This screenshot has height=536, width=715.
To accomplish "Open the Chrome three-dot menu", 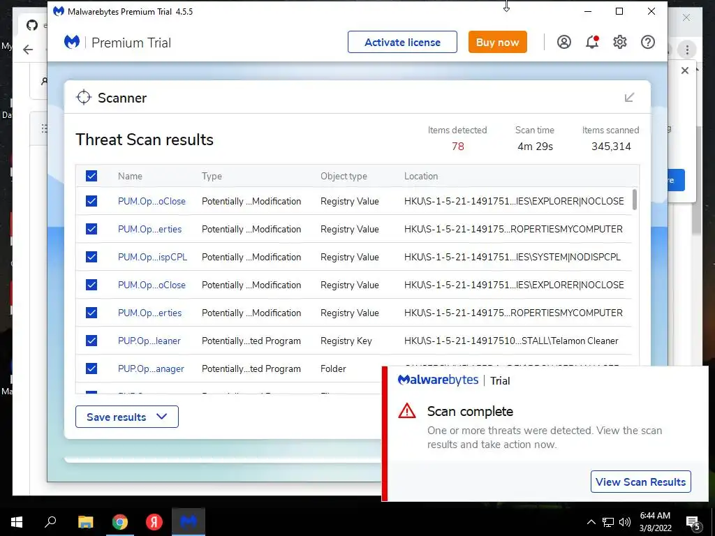I will coord(687,50).
